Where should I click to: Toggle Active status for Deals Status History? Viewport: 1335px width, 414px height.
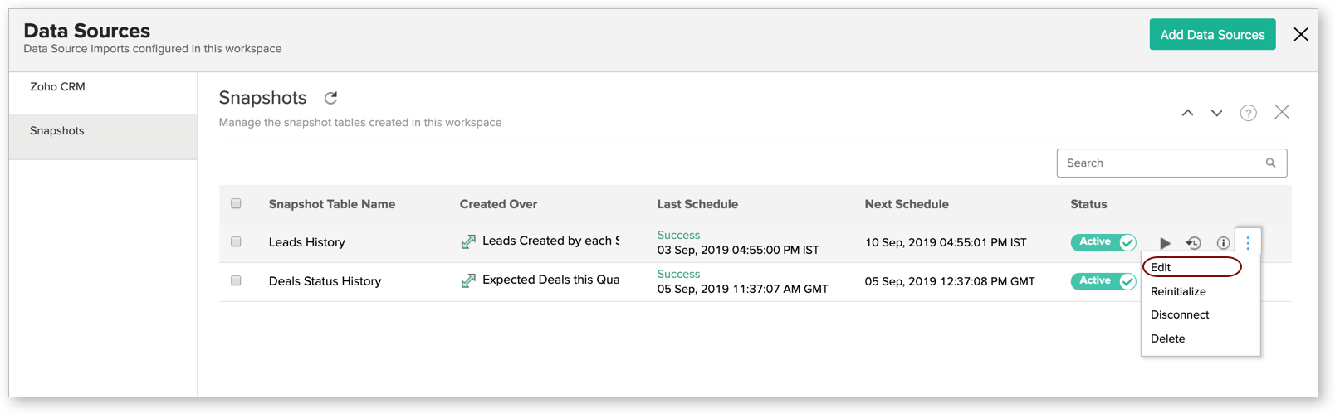pyautogui.click(x=1103, y=281)
